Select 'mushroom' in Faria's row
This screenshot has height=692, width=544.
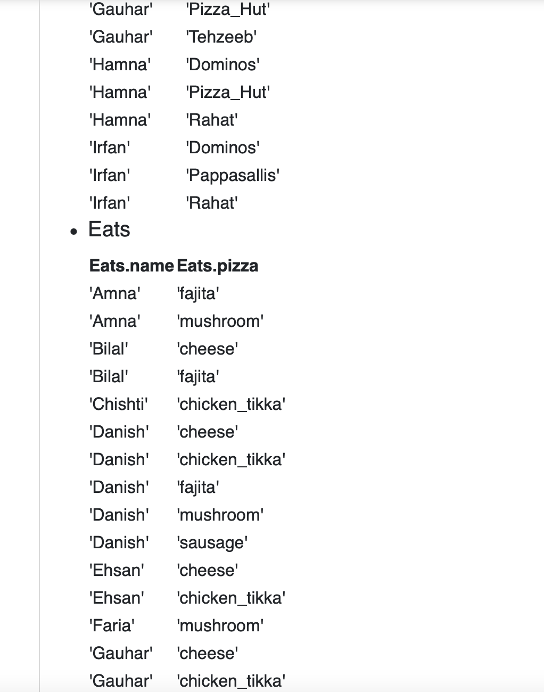point(220,625)
